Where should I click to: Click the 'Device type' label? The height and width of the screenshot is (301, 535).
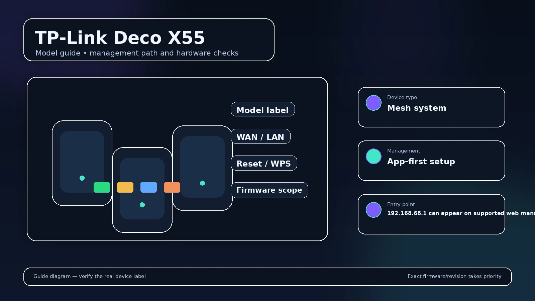coord(402,97)
